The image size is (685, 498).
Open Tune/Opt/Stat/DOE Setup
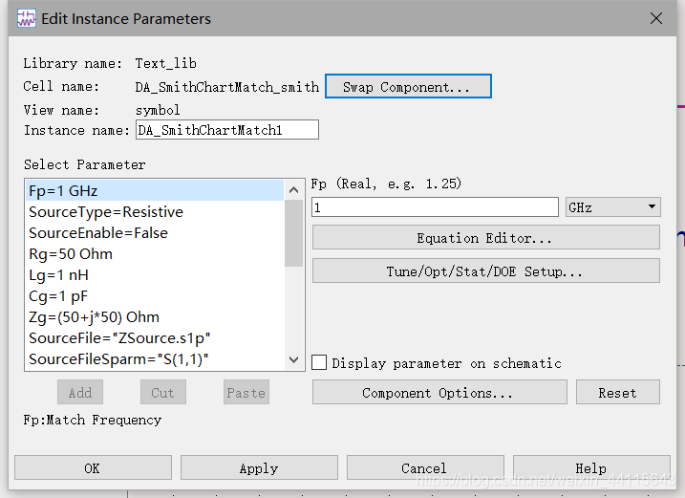[x=485, y=271]
